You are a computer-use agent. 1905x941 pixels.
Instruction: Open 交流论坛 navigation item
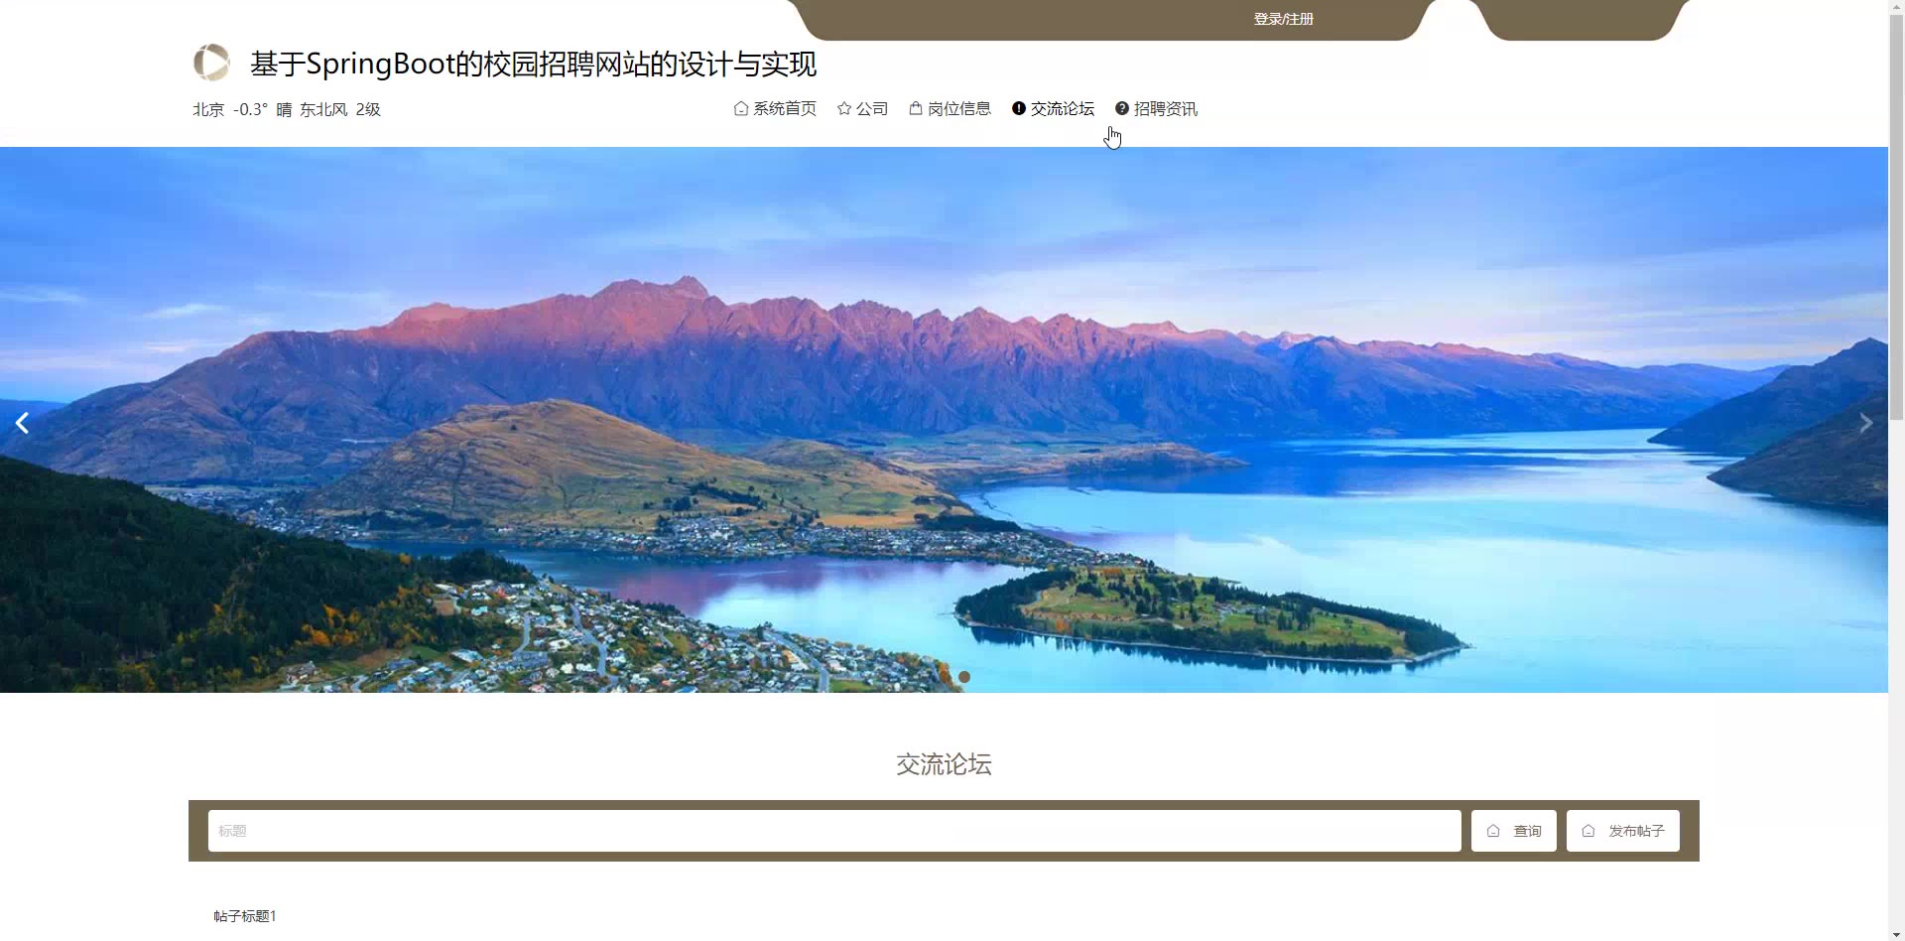pos(1053,108)
